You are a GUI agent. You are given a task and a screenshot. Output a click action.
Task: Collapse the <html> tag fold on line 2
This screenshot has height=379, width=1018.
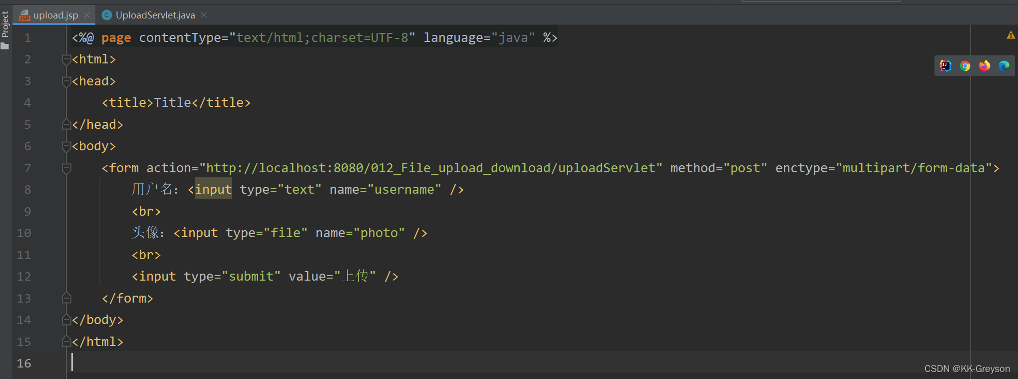click(66, 59)
